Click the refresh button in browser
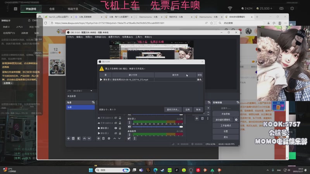This screenshot has height=174, width=310. point(45,23)
